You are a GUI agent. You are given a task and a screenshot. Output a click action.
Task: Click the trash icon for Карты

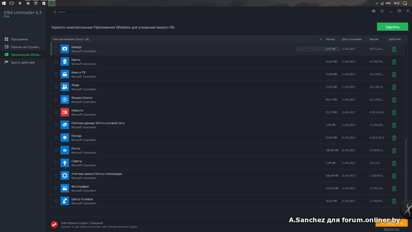click(394, 62)
